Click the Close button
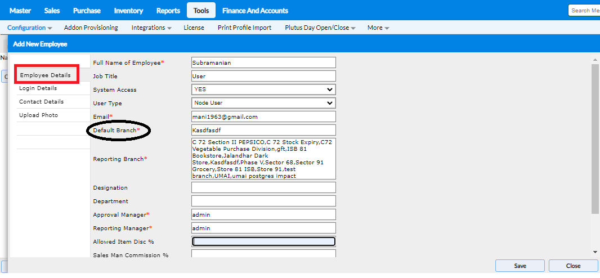600x278 pixels. click(x=573, y=266)
